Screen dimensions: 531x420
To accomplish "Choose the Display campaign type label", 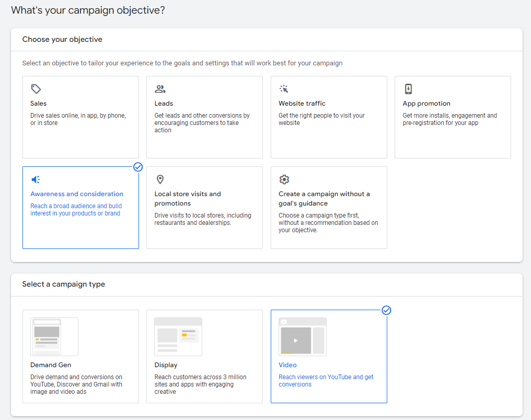I will 166,365.
